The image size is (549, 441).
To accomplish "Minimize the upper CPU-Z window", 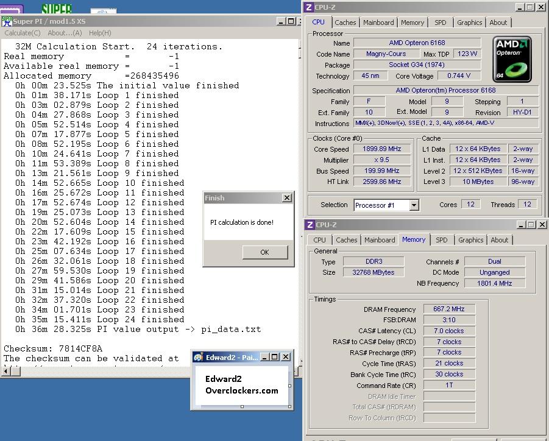I will (x=520, y=7).
